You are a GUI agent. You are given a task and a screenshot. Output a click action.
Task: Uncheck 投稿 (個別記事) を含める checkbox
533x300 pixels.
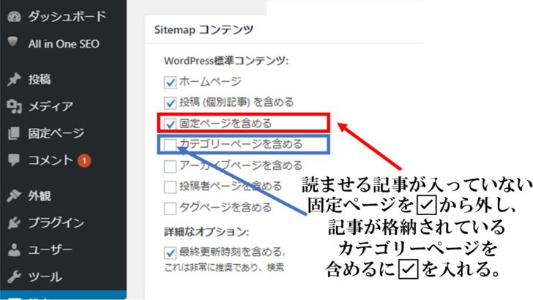170,103
